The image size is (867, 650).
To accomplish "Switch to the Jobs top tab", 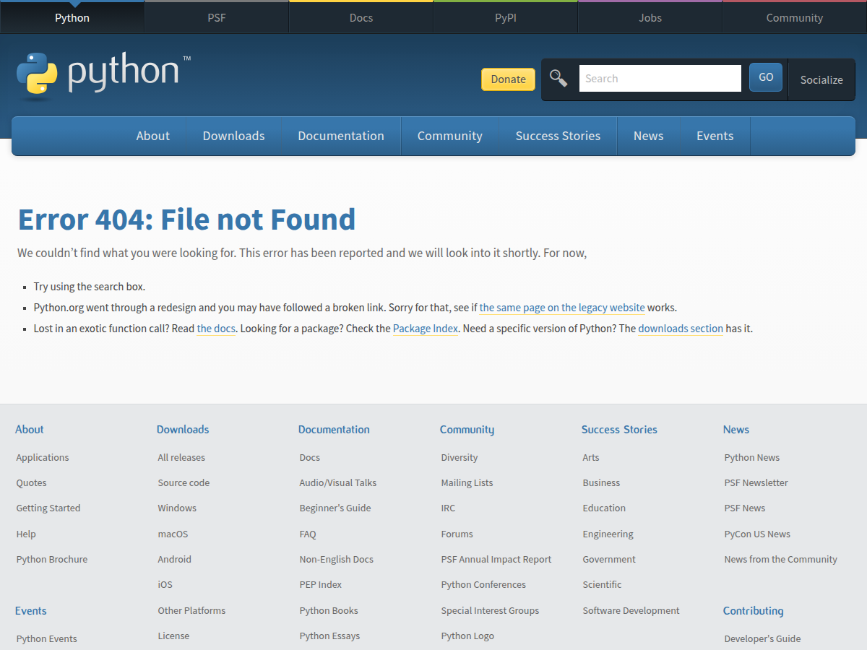I will coord(650,17).
